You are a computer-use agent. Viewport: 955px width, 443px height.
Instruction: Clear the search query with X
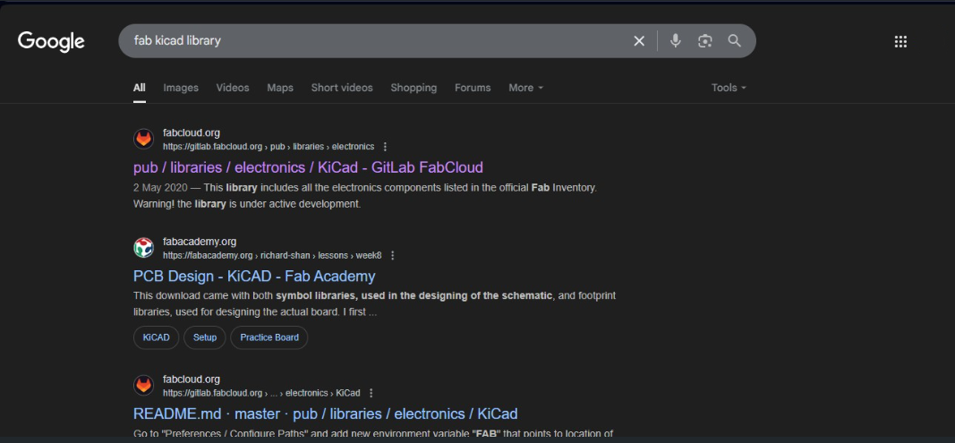[639, 41]
